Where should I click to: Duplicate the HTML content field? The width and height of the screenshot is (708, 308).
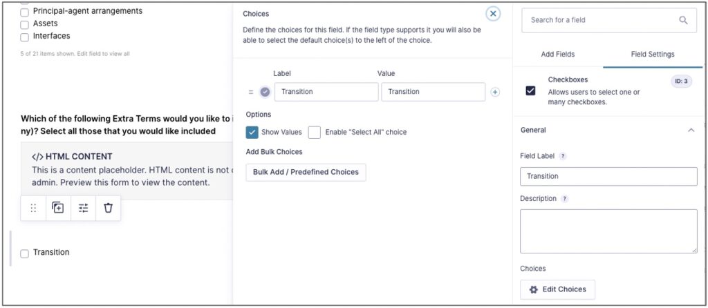[x=58, y=208]
